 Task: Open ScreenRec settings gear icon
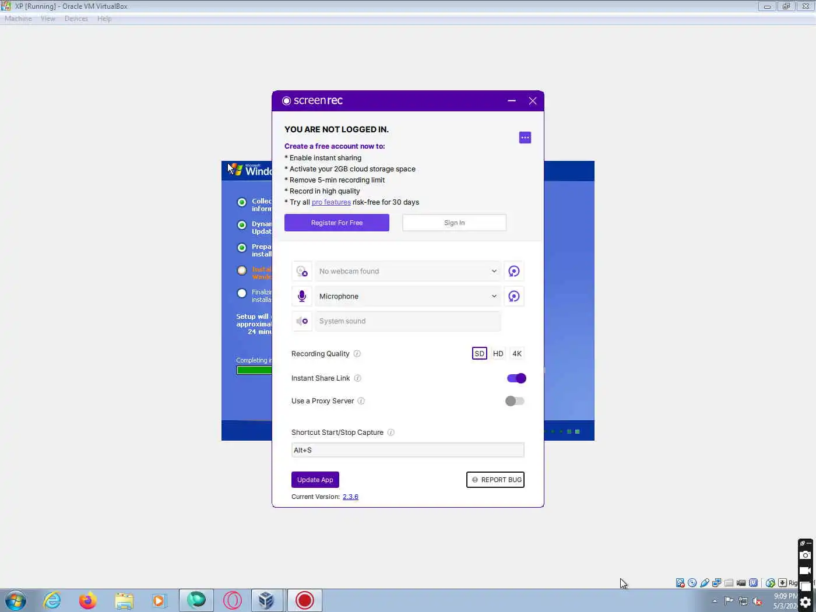806,602
